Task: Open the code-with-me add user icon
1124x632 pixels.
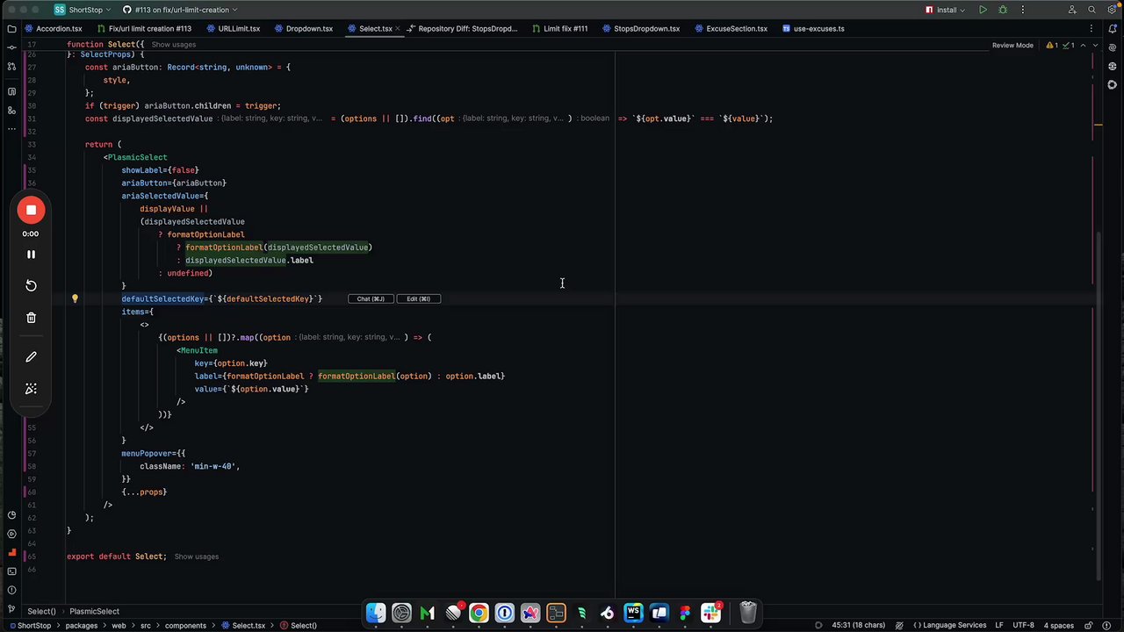Action: click(1072, 10)
